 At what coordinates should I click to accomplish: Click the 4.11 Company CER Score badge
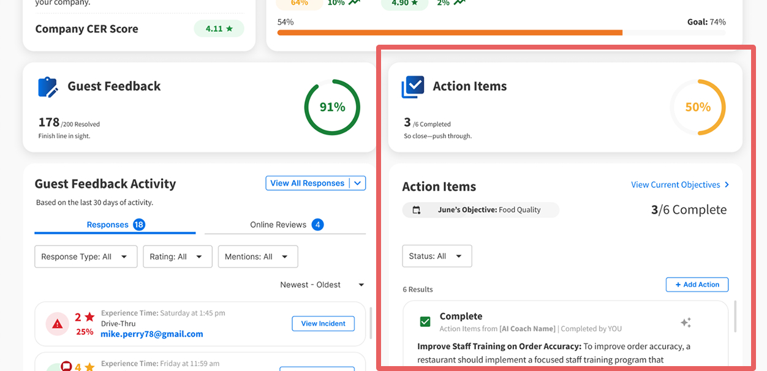tap(219, 29)
